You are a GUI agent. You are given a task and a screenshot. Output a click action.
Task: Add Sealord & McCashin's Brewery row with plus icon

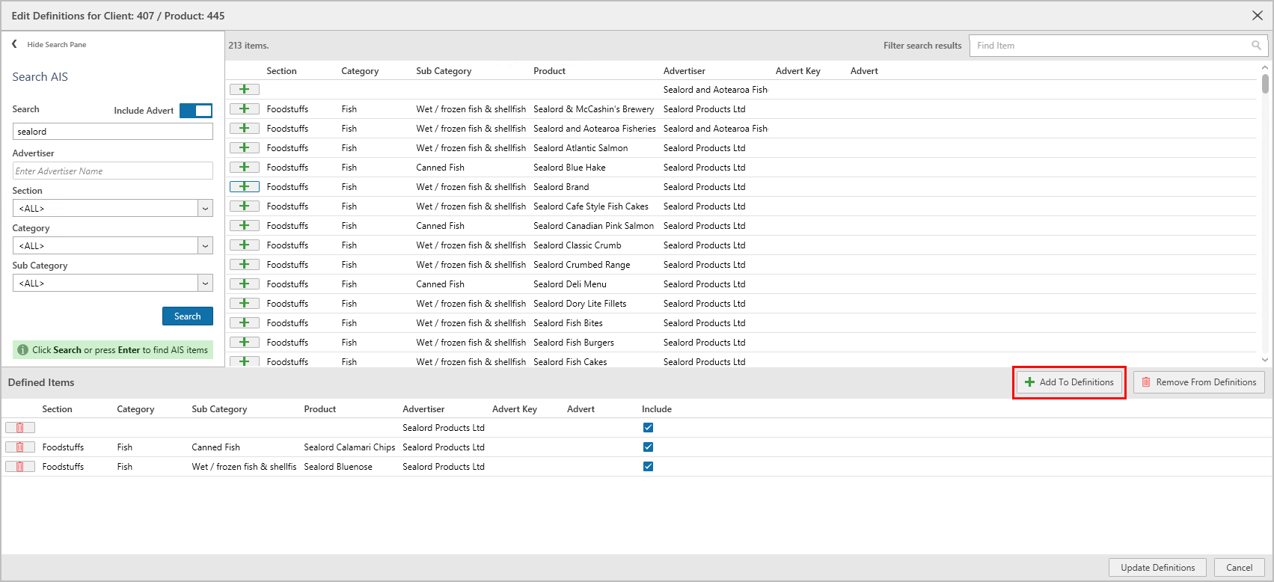point(244,109)
